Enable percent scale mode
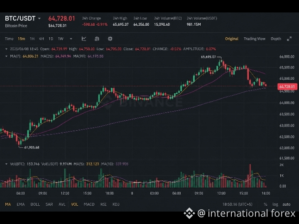This screenshot has width=299, height=224. 265,205
